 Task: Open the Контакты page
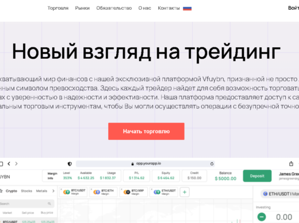point(168,8)
